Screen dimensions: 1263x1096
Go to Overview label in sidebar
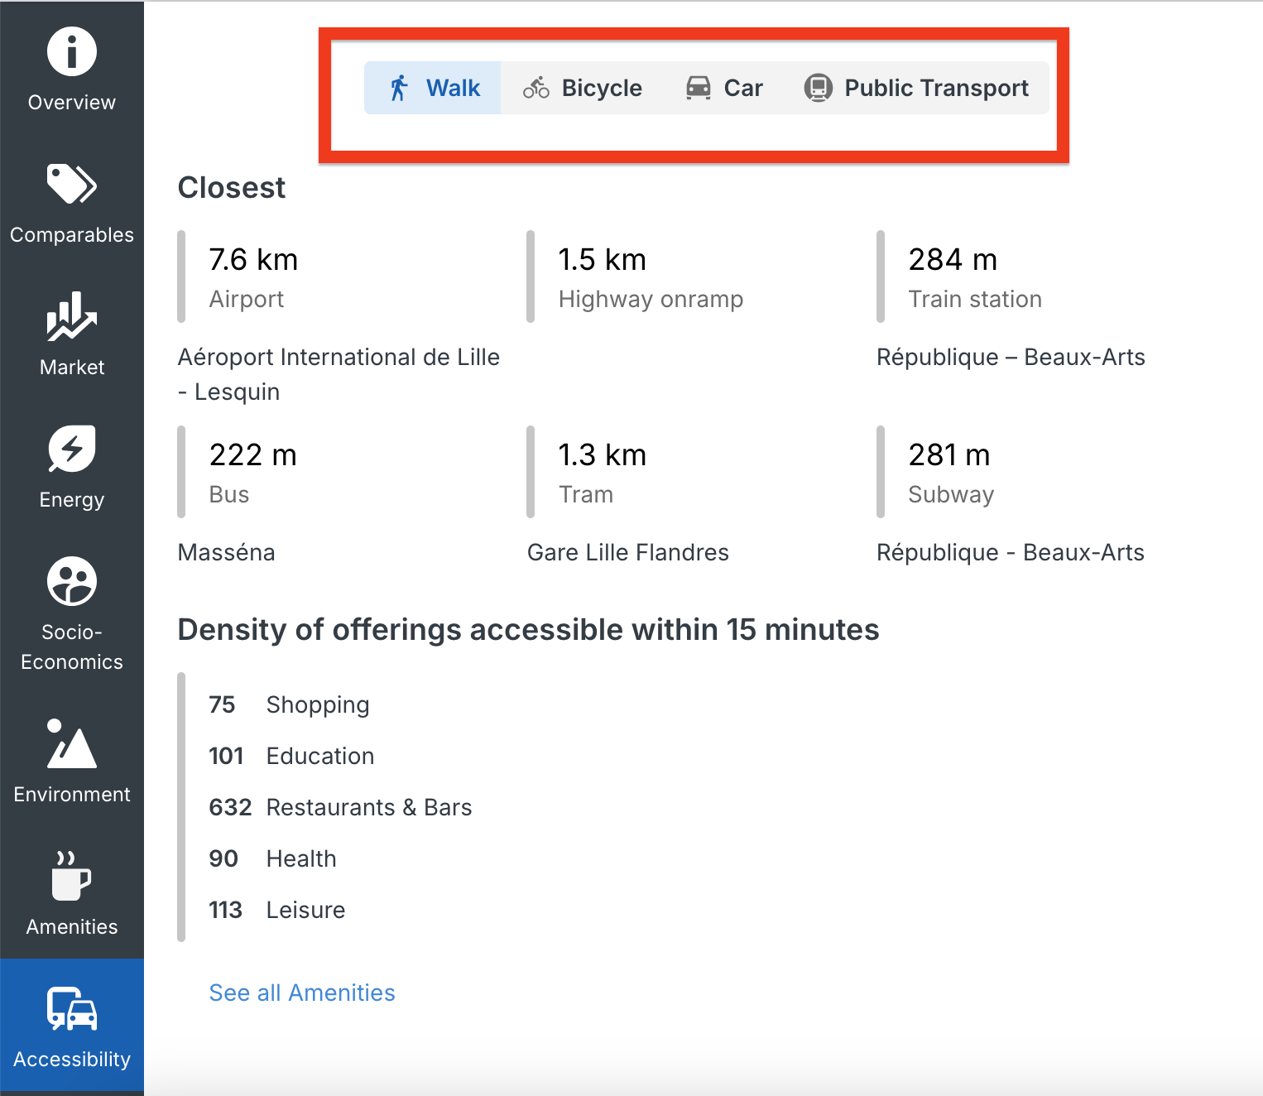(x=72, y=103)
